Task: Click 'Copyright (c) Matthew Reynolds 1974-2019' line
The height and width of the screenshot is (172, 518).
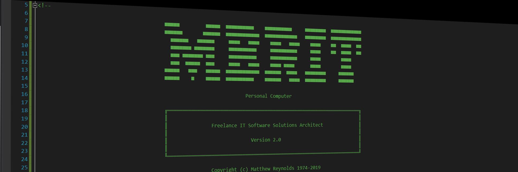Action: tap(266, 169)
